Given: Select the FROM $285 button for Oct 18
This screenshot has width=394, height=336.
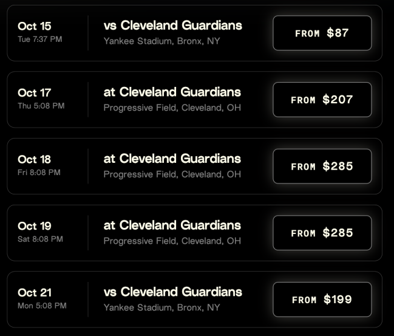Looking at the screenshot, I should click(x=322, y=166).
